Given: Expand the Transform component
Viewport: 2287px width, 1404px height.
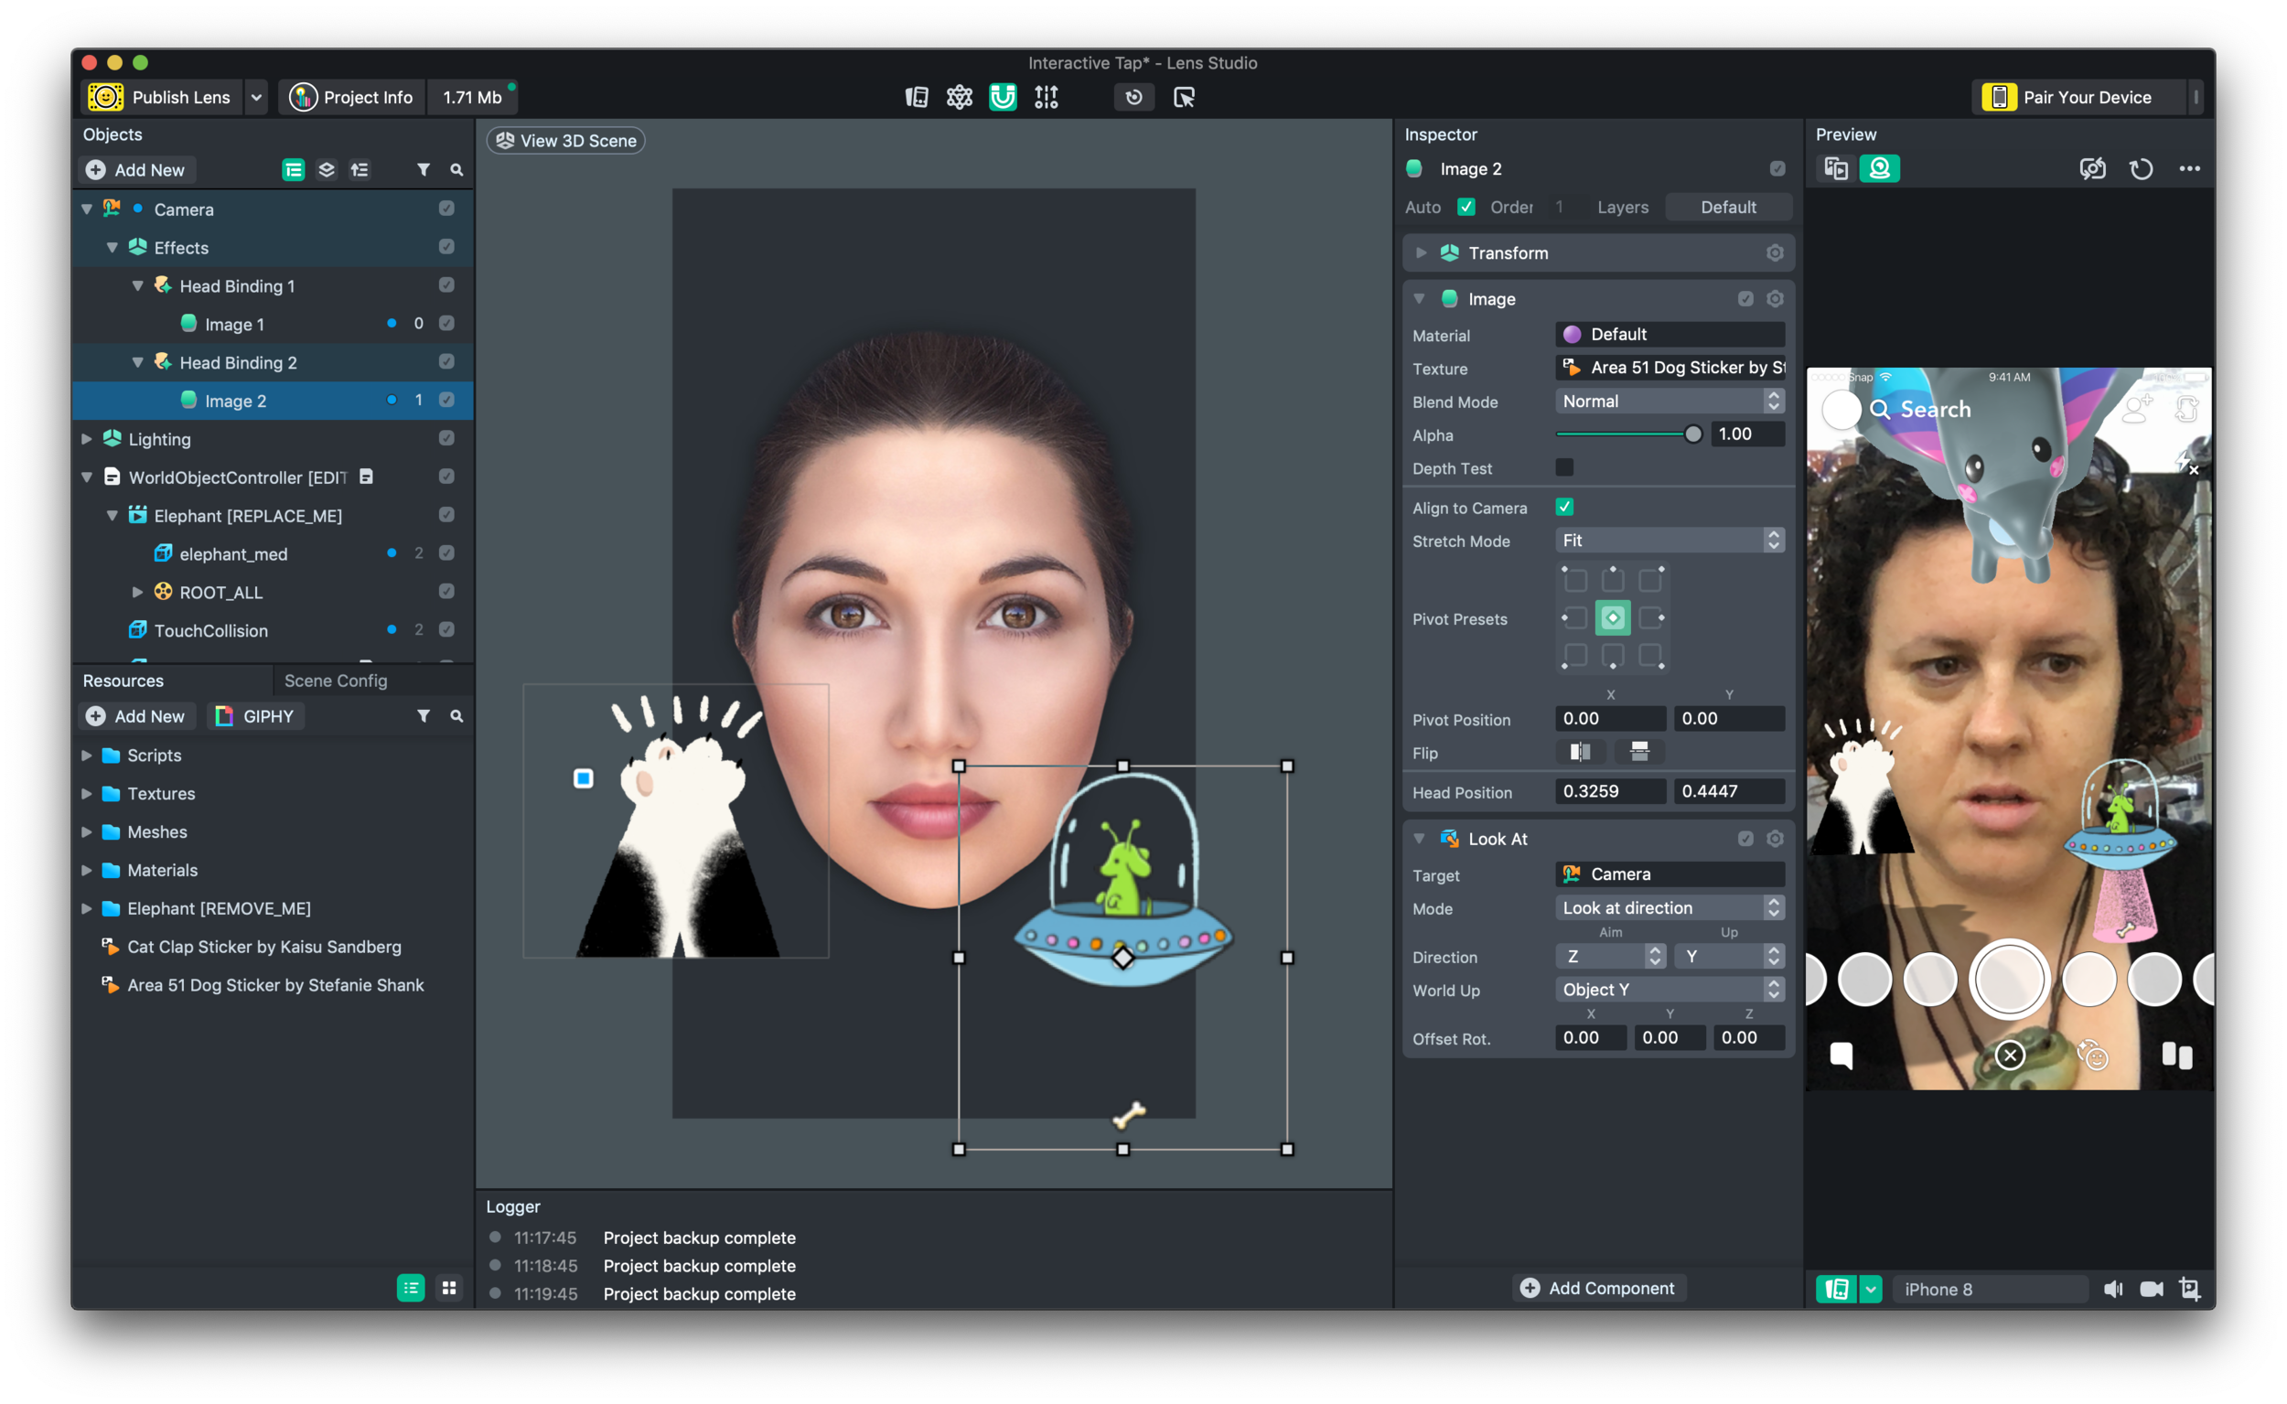Looking at the screenshot, I should click(x=1421, y=252).
